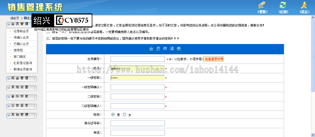Collapse the 会员管理 menu section
The height and width of the screenshot is (137, 315).
pyautogui.click(x=22, y=25)
